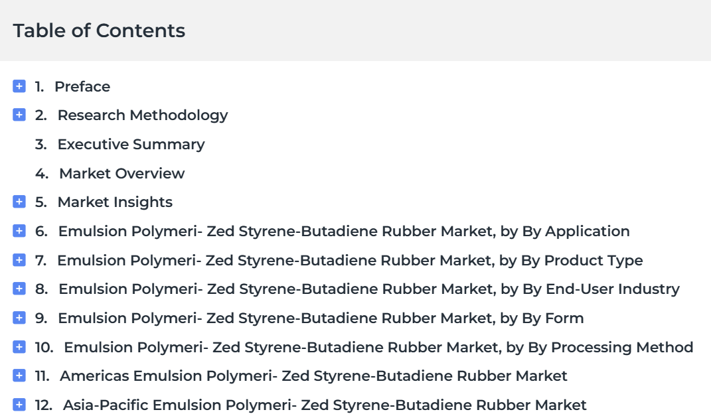The width and height of the screenshot is (711, 414).
Task: Select the Research Methodology entry text
Action: pos(143,115)
